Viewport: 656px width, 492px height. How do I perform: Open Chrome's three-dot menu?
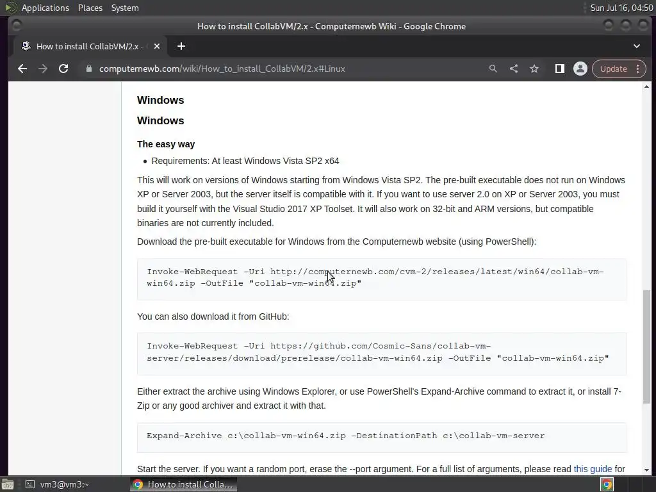[x=638, y=69]
